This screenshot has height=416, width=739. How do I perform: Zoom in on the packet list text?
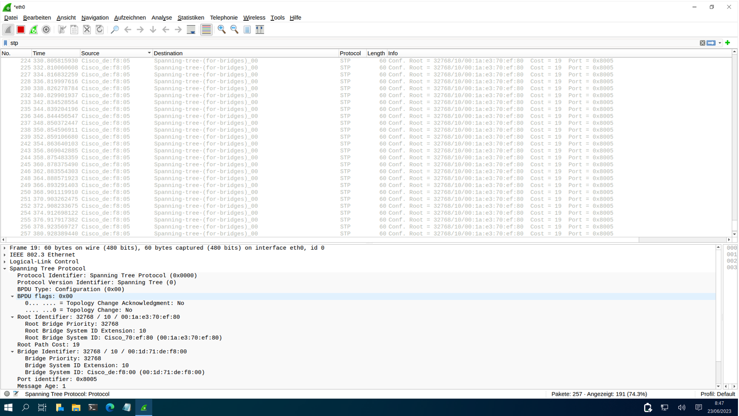point(221,29)
